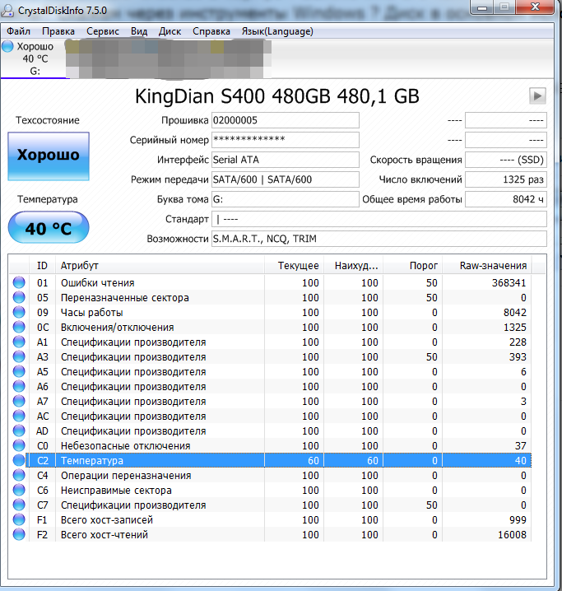Click the Число включений value 1325 раз
This screenshot has width=562, height=591.
506,179
